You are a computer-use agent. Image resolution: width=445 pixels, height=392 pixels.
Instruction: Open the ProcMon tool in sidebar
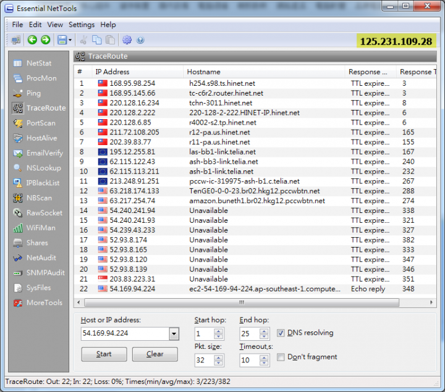[35, 78]
